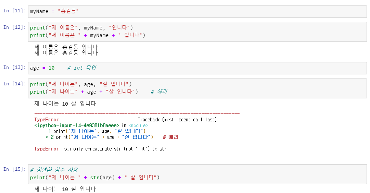The width and height of the screenshot is (370, 193).
Task: Click traceback line 1 print statement
Action: tap(97, 131)
